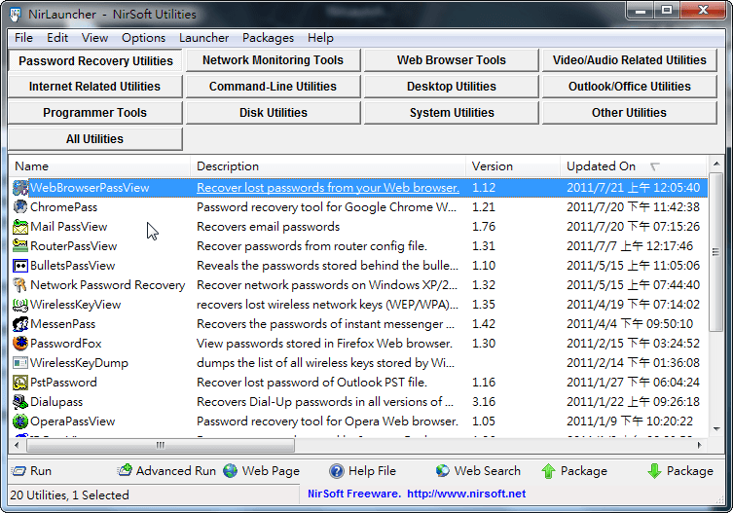Viewport: 733px width, 513px height.
Task: Click the vertical scrollbar thumb
Action: 716,252
